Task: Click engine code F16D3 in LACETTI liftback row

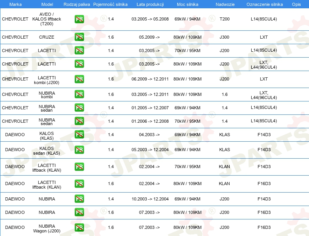Action: 264,184
